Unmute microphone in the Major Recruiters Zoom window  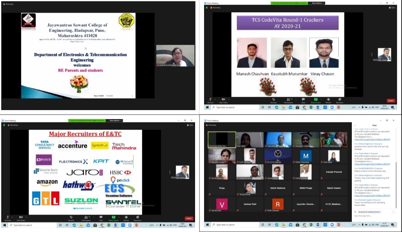[8, 218]
